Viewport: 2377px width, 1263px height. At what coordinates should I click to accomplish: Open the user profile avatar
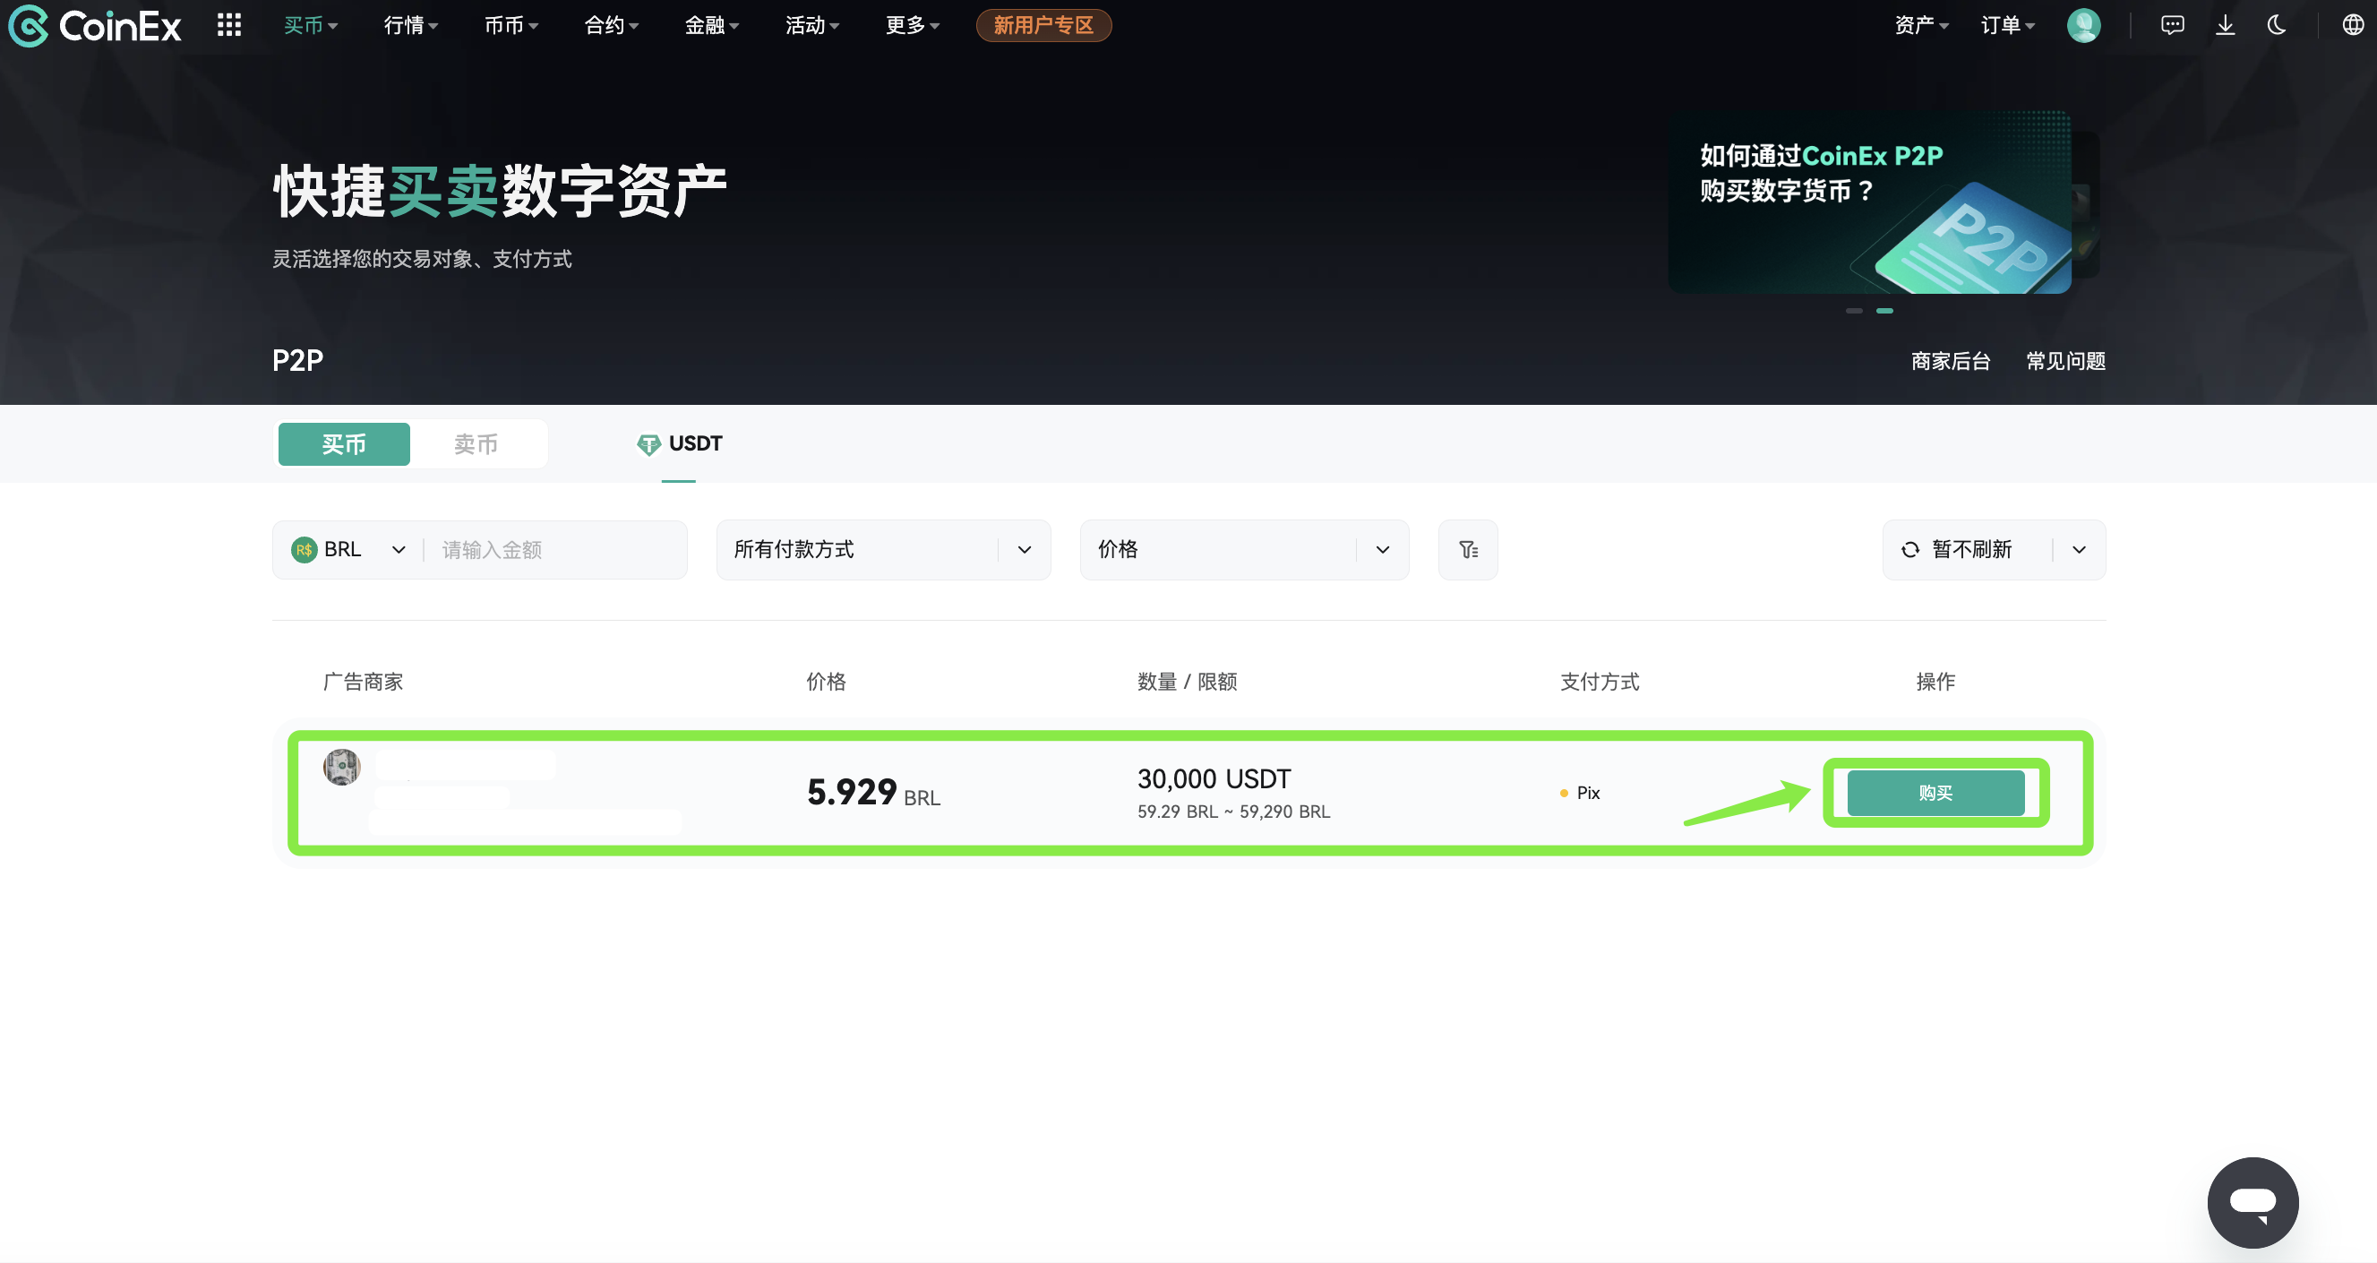point(2083,25)
